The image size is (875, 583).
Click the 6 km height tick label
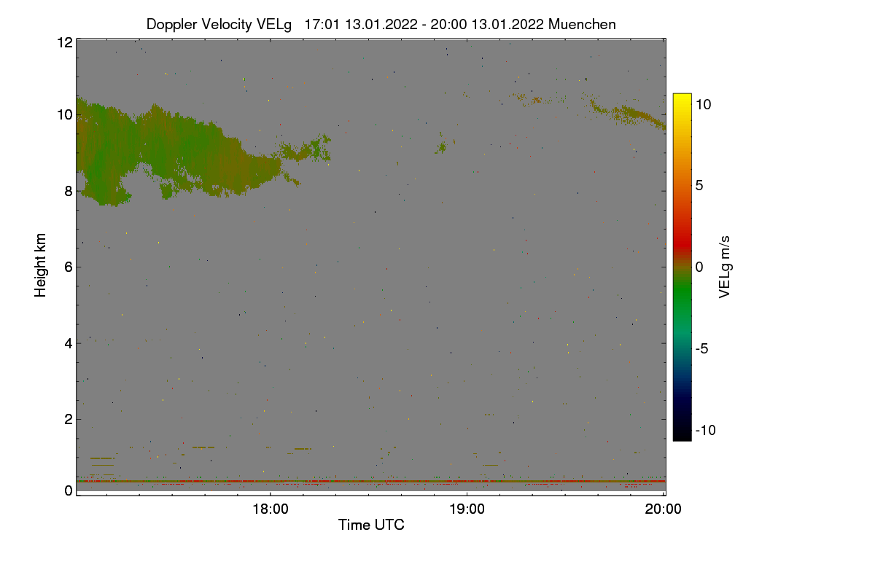pyautogui.click(x=69, y=267)
